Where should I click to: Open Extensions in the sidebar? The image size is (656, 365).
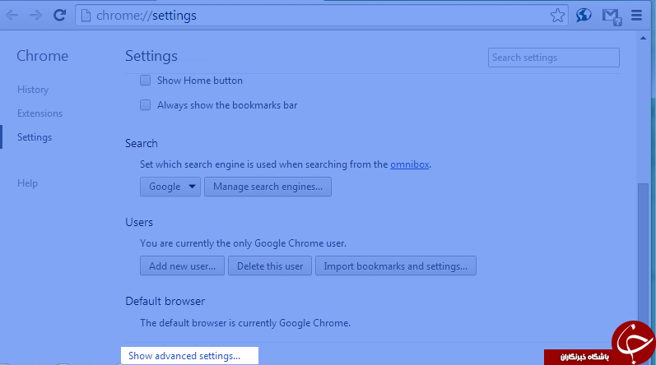[40, 113]
